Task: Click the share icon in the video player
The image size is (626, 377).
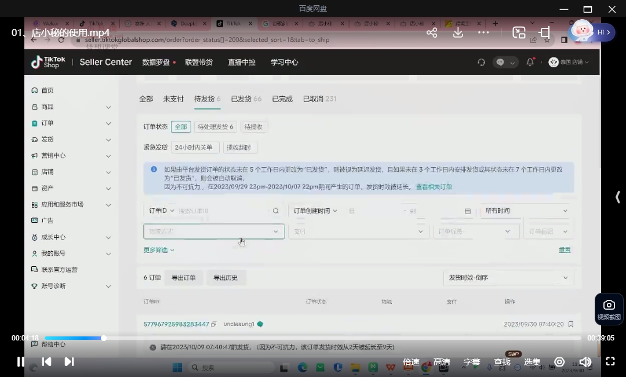Action: coord(432,32)
